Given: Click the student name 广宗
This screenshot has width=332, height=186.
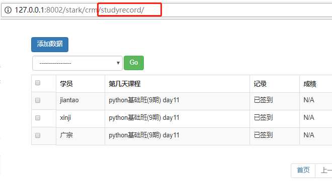Looking at the screenshot, I should click(x=66, y=135).
